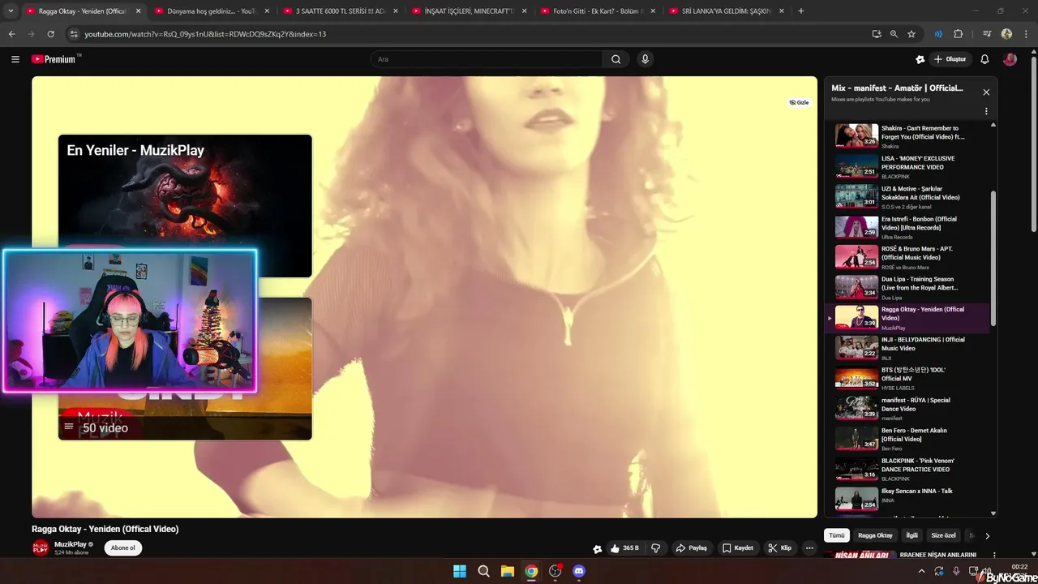Play Dua Lipa - Training Season
1038x584 pixels.
(x=908, y=287)
